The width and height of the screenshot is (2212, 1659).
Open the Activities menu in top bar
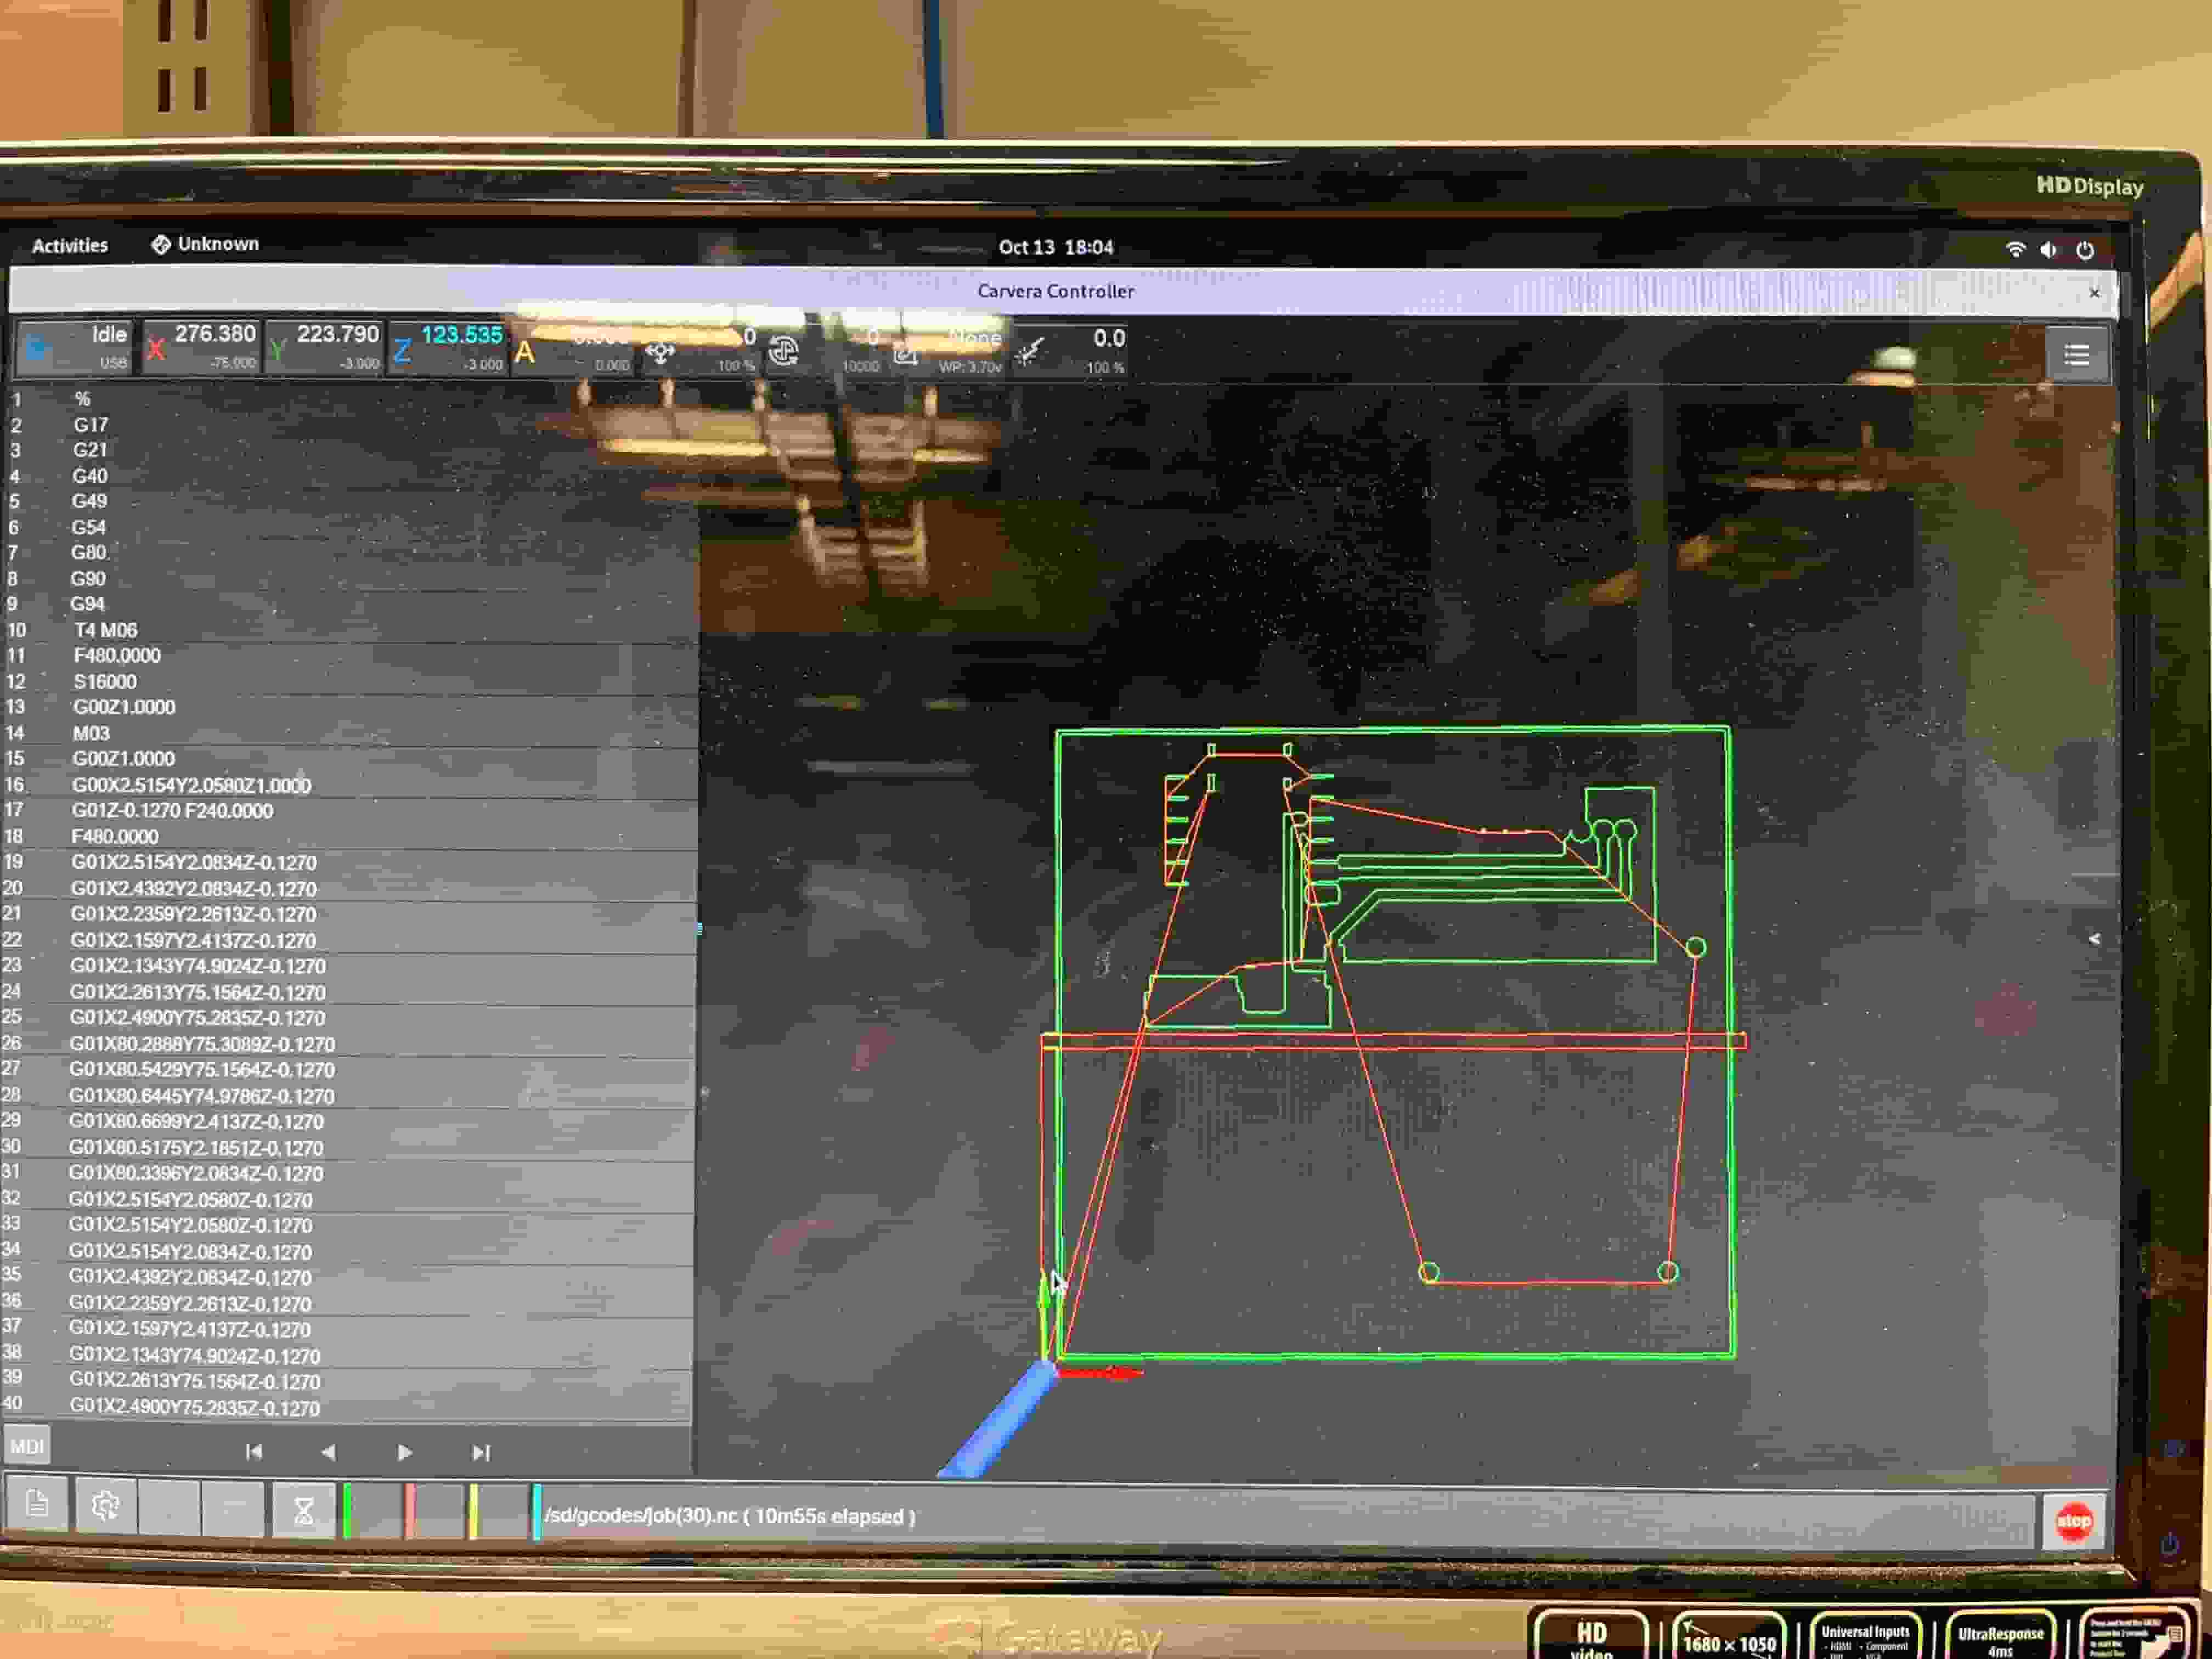[69, 245]
